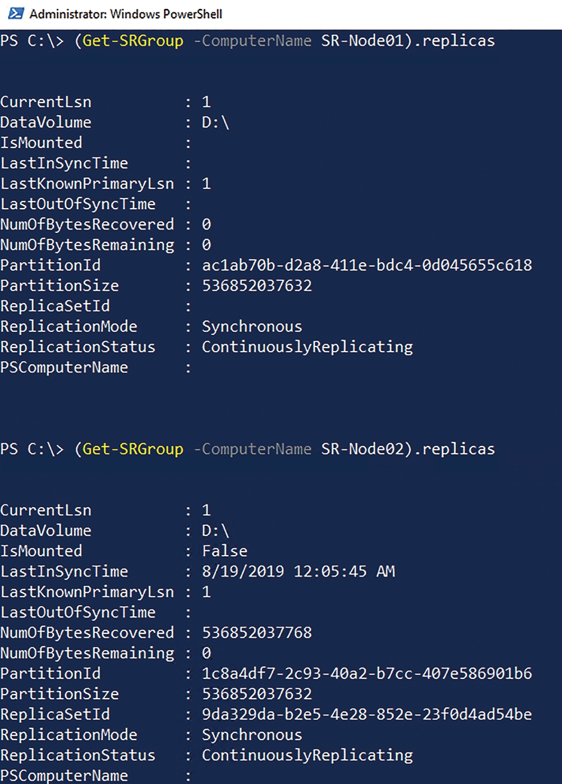Image resolution: width=562 pixels, height=784 pixels.
Task: Click the Administrator: Windows PowerShell window title
Action: tap(125, 14)
